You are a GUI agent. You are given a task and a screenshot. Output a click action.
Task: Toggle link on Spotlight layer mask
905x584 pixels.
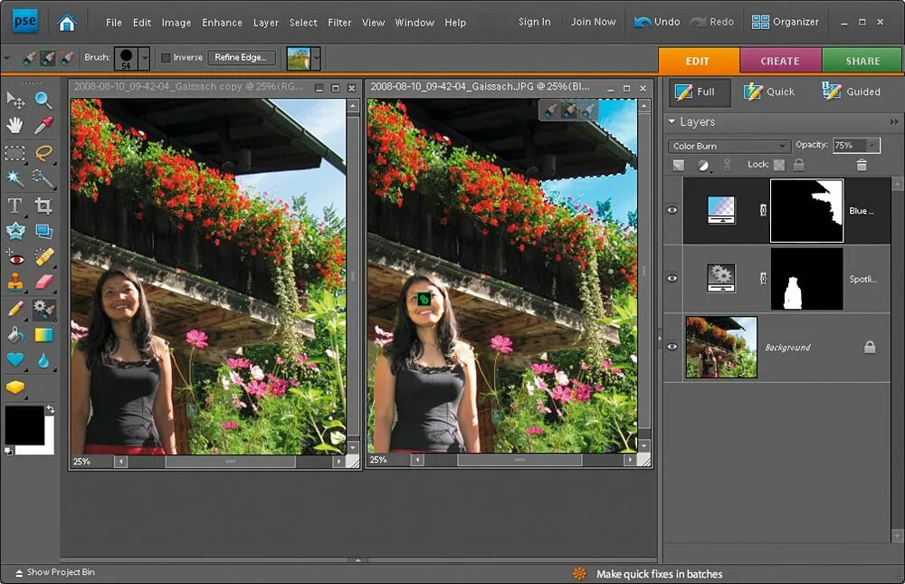[763, 279]
